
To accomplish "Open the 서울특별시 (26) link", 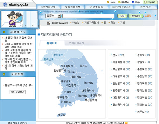I will 121,62.
